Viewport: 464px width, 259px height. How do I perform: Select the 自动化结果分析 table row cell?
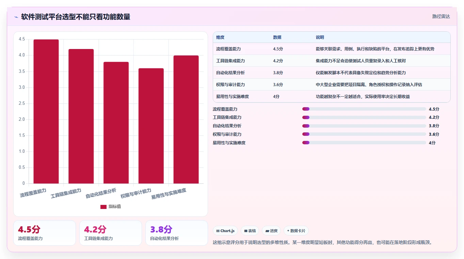[241, 73]
